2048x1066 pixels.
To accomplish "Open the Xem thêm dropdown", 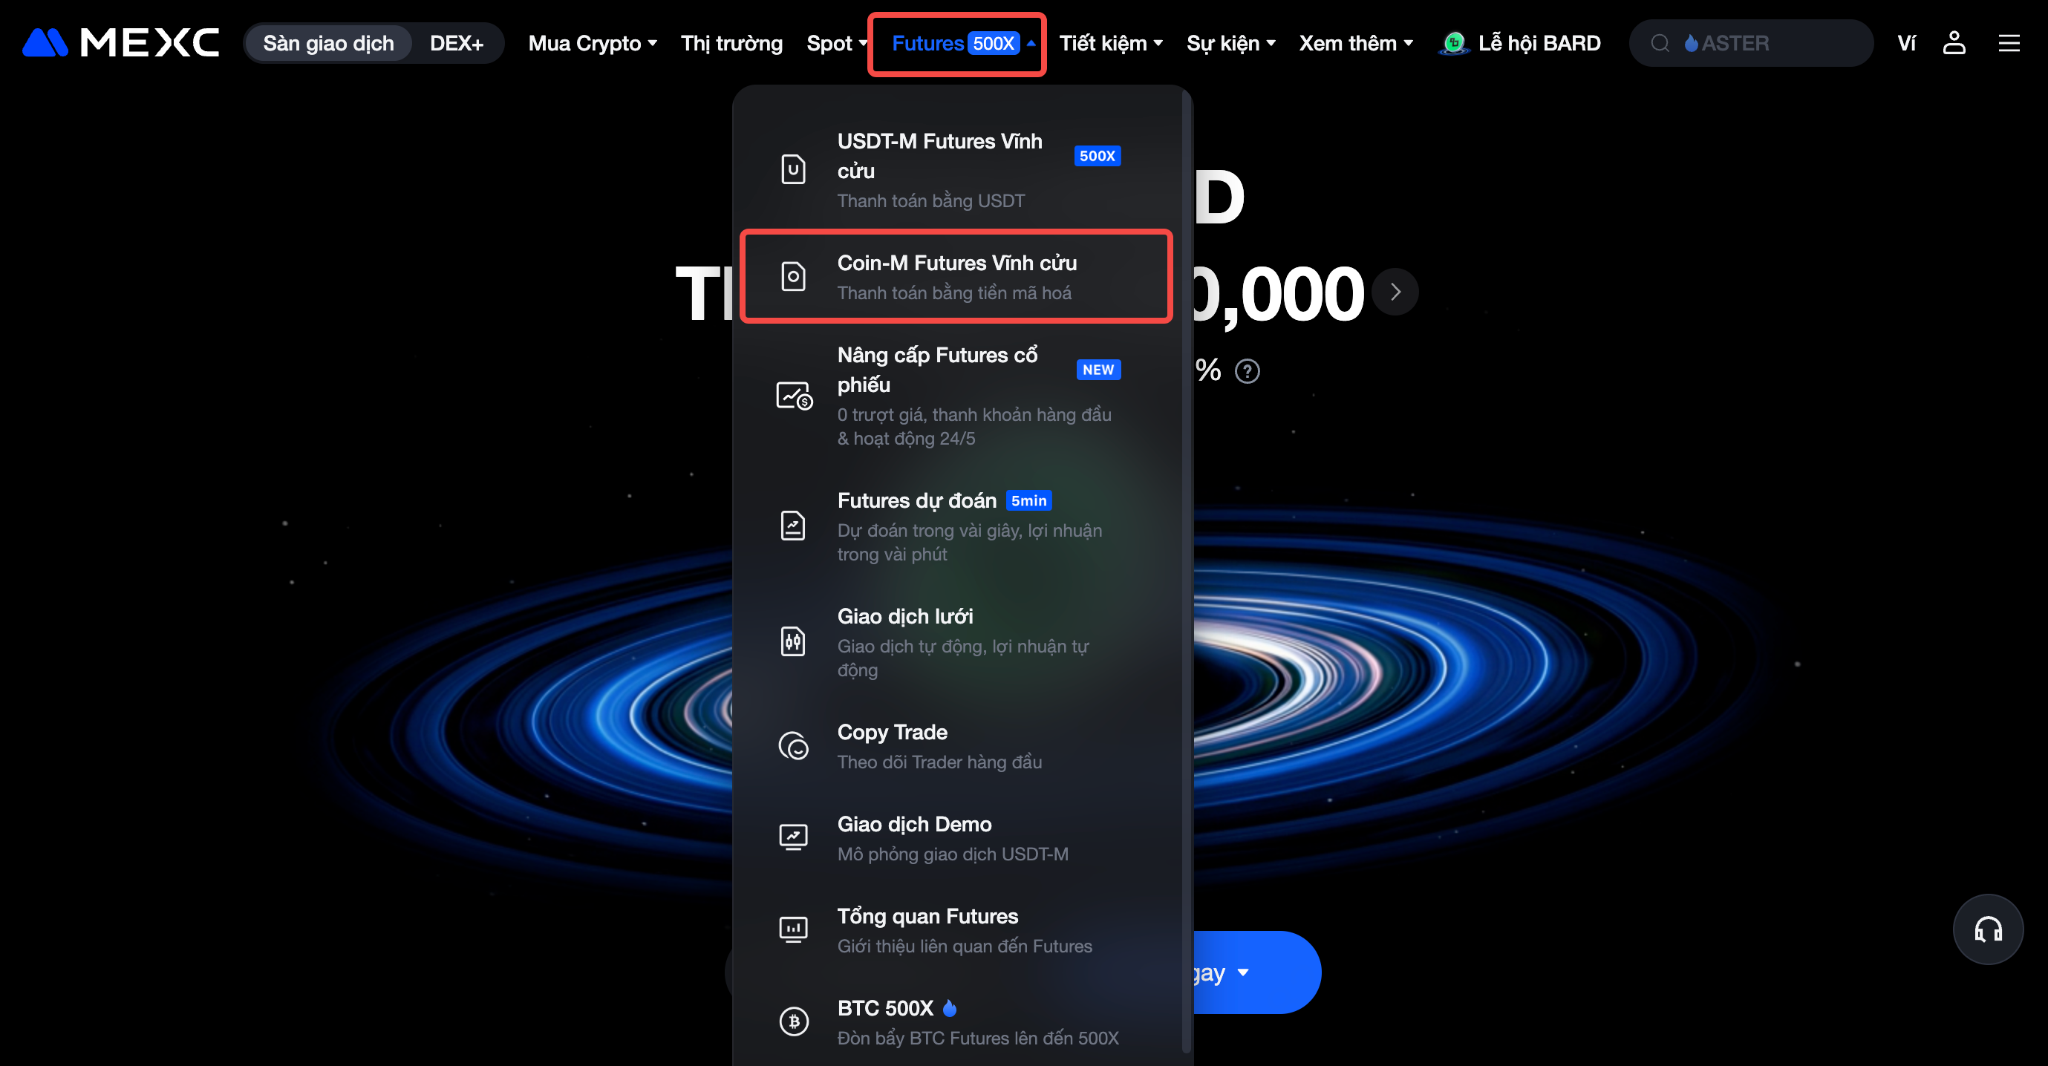I will coord(1355,43).
